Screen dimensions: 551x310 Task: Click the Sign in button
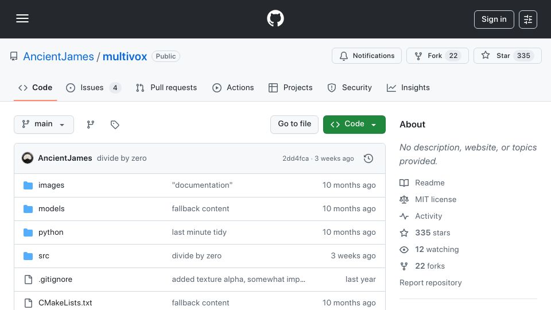click(x=494, y=20)
